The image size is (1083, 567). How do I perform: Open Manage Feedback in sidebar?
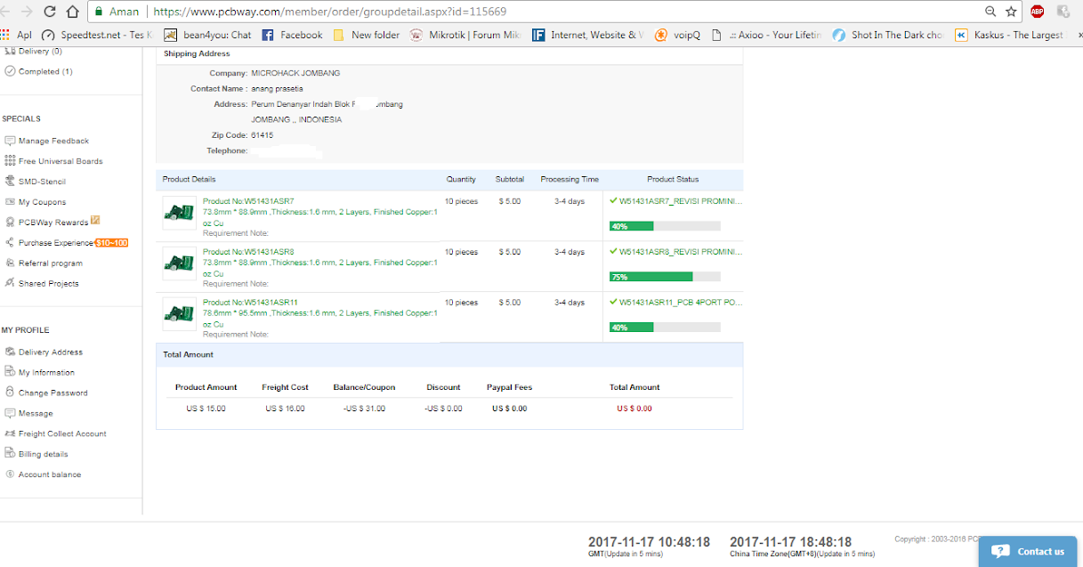click(53, 141)
